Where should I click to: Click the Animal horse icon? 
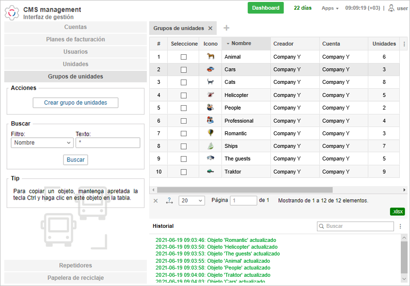coord(210,56)
